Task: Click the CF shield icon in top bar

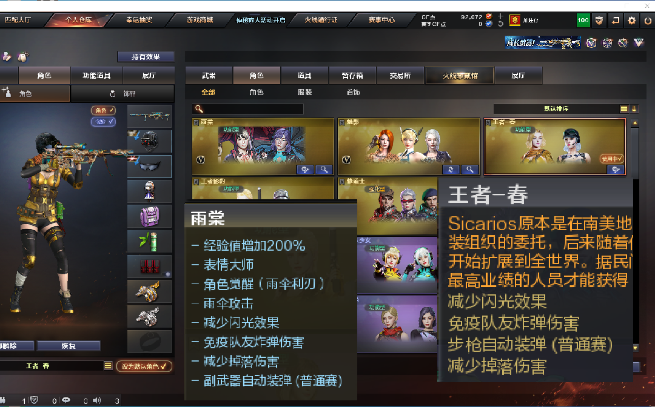Action: point(599,20)
